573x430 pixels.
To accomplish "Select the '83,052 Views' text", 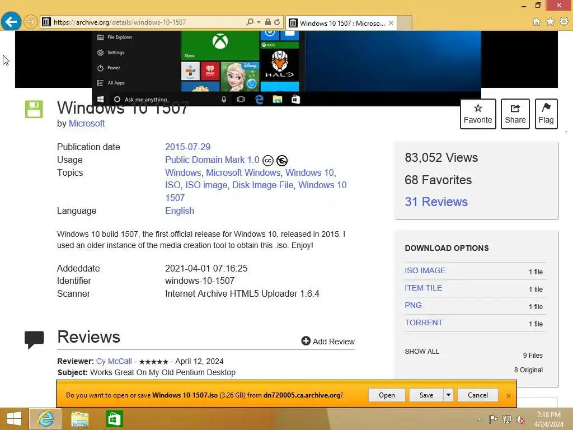I will (x=441, y=157).
